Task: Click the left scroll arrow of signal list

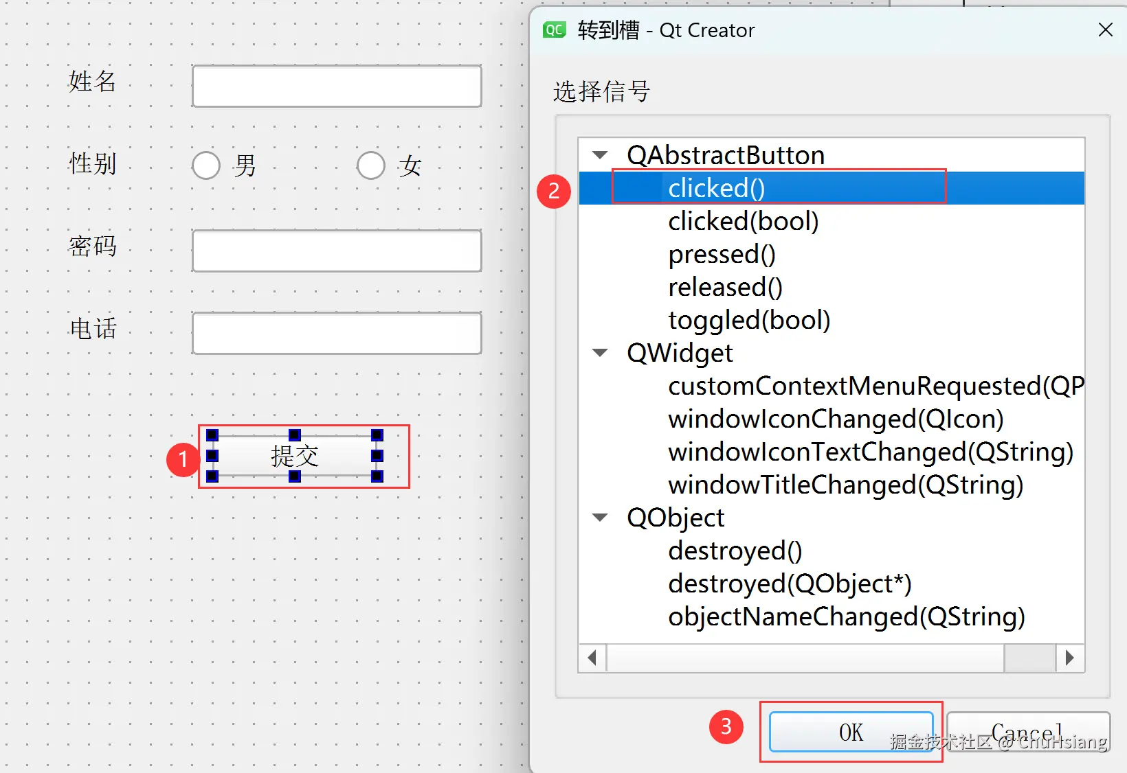Action: (592, 658)
